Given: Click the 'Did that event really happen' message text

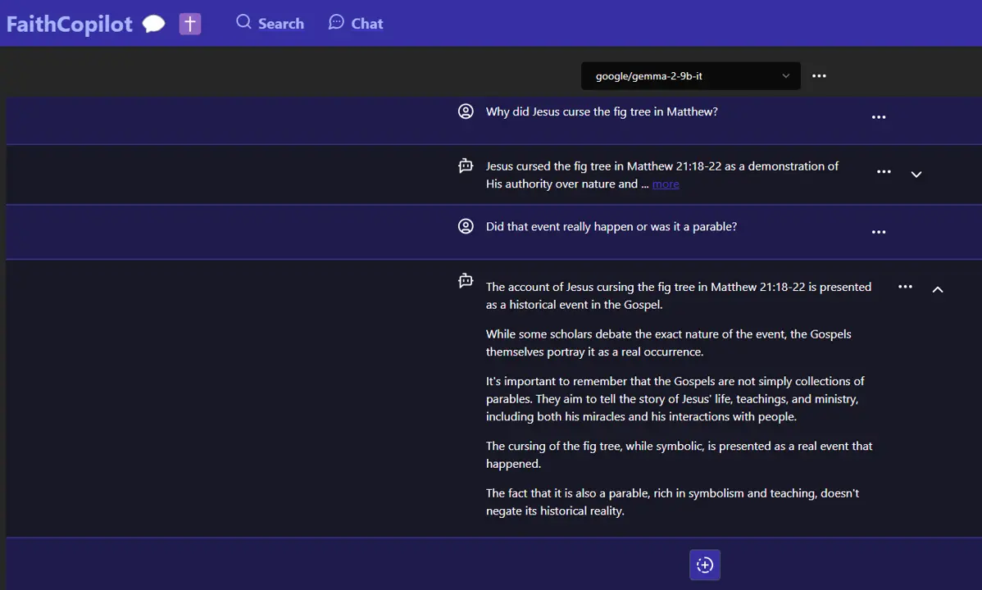Looking at the screenshot, I should click(611, 226).
